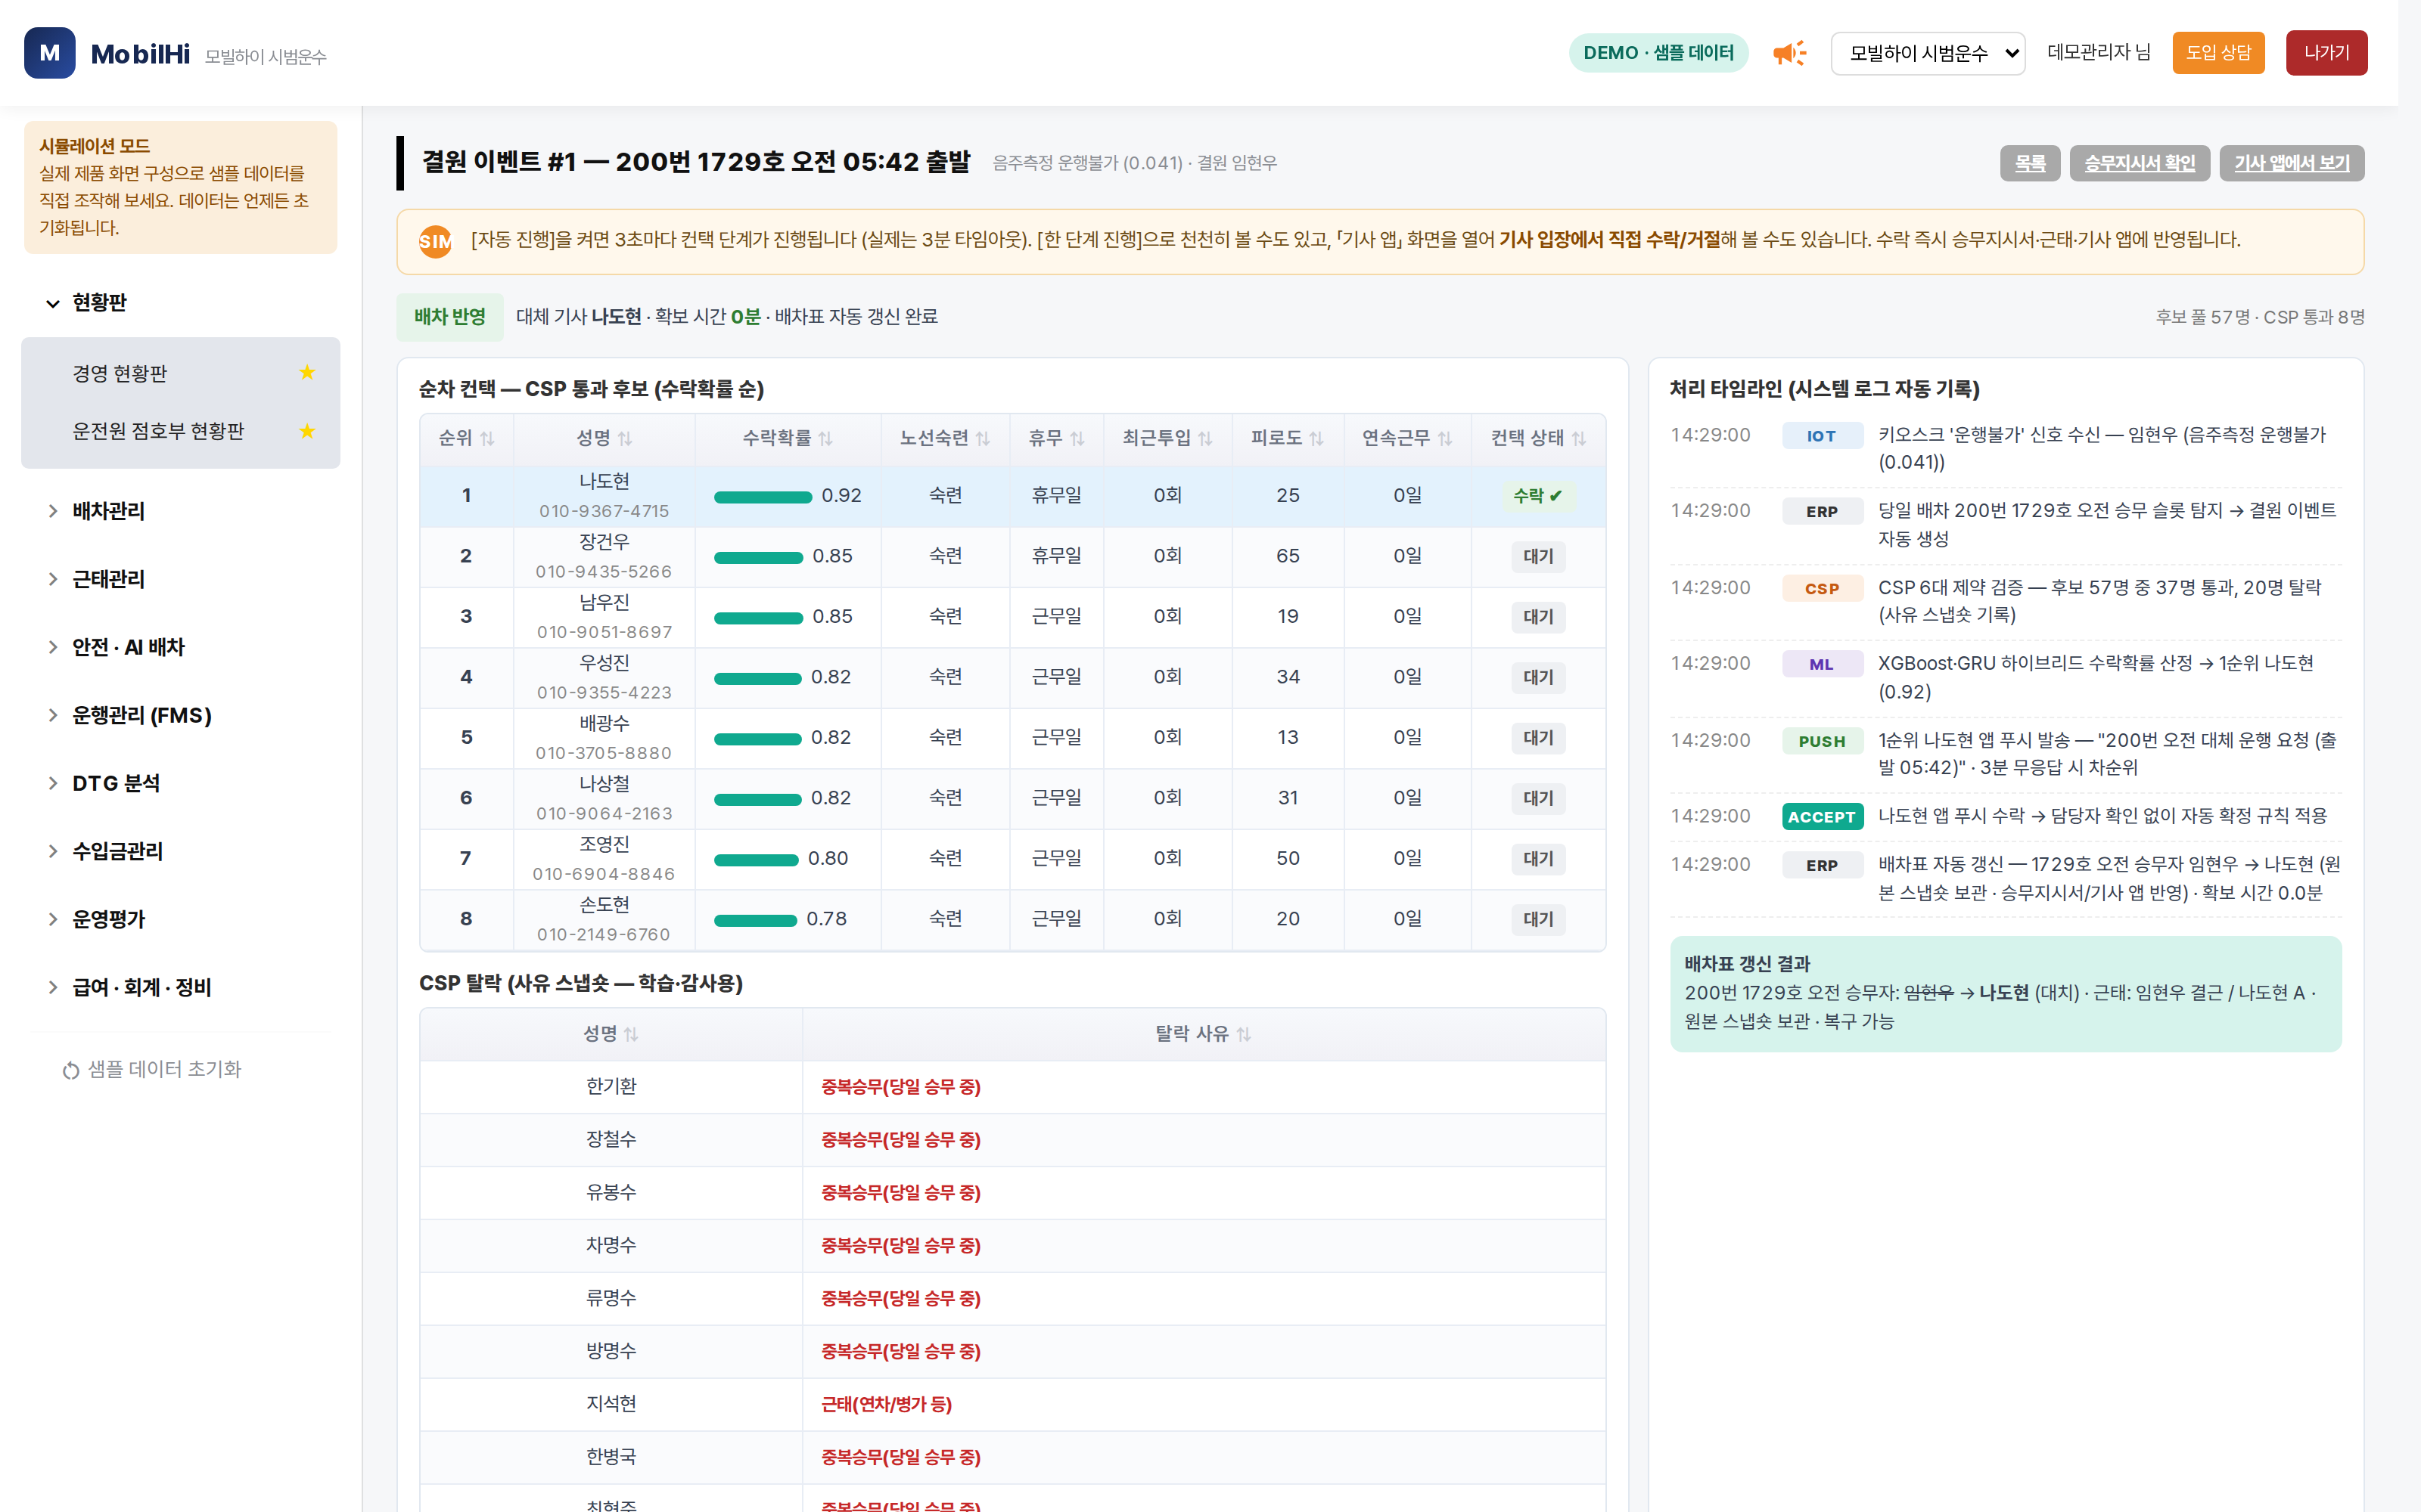Expand the 운행관리 (FMS) section

(x=180, y=715)
